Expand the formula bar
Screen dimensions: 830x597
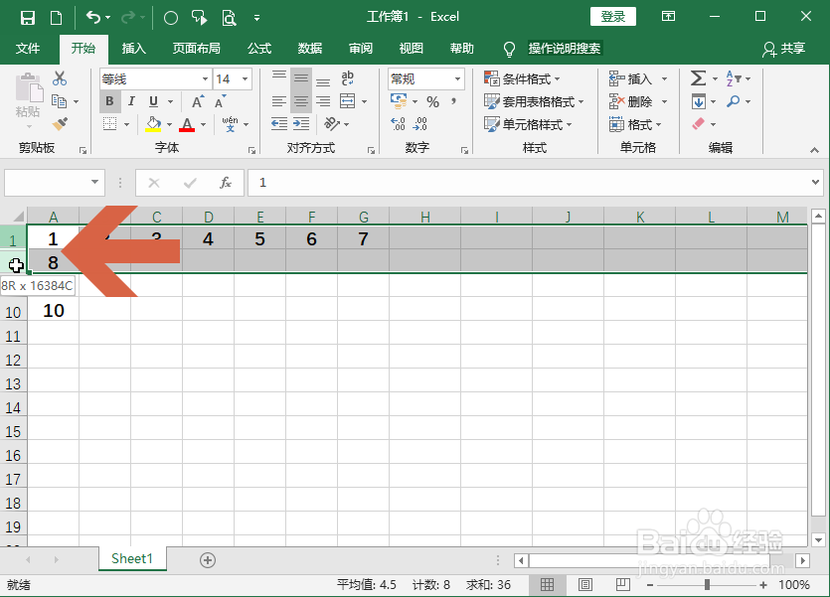tap(815, 182)
